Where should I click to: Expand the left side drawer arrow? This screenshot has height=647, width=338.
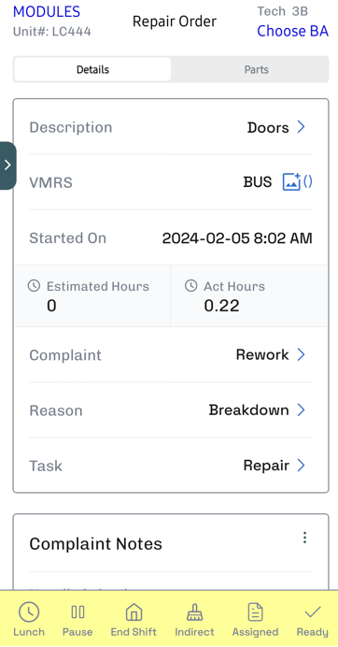pos(7,165)
